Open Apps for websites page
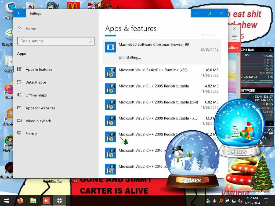The height and width of the screenshot is (206, 275). 40,108
